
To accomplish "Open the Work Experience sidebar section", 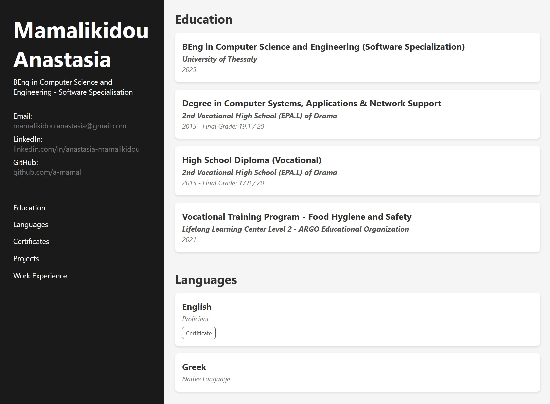I will (40, 276).
